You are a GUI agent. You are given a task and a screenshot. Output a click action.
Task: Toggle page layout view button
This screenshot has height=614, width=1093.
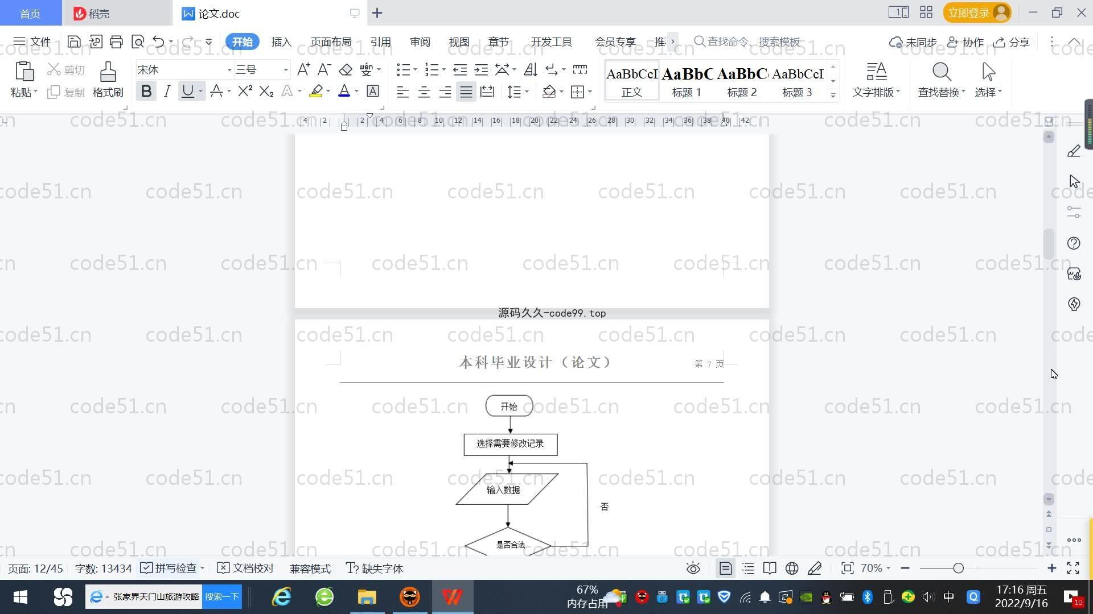pos(725,568)
